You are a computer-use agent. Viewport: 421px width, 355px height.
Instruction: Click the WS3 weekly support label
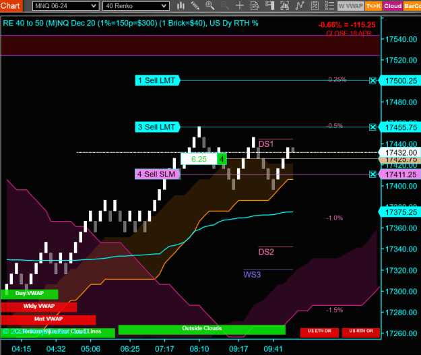[252, 274]
